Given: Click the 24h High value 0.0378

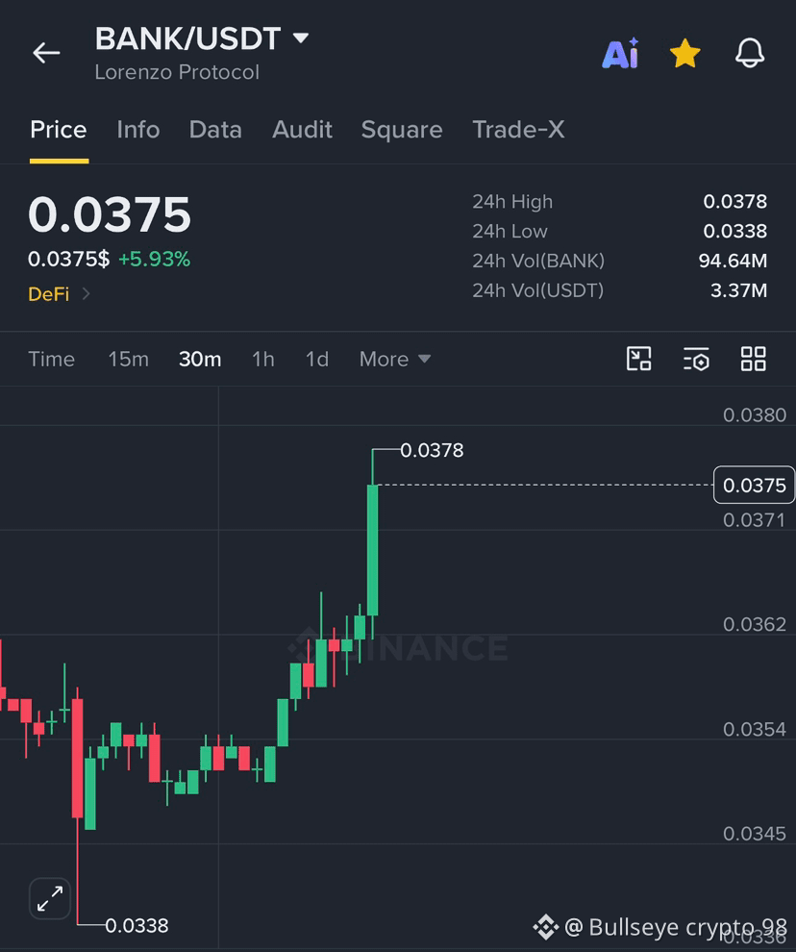Looking at the screenshot, I should pos(734,202).
